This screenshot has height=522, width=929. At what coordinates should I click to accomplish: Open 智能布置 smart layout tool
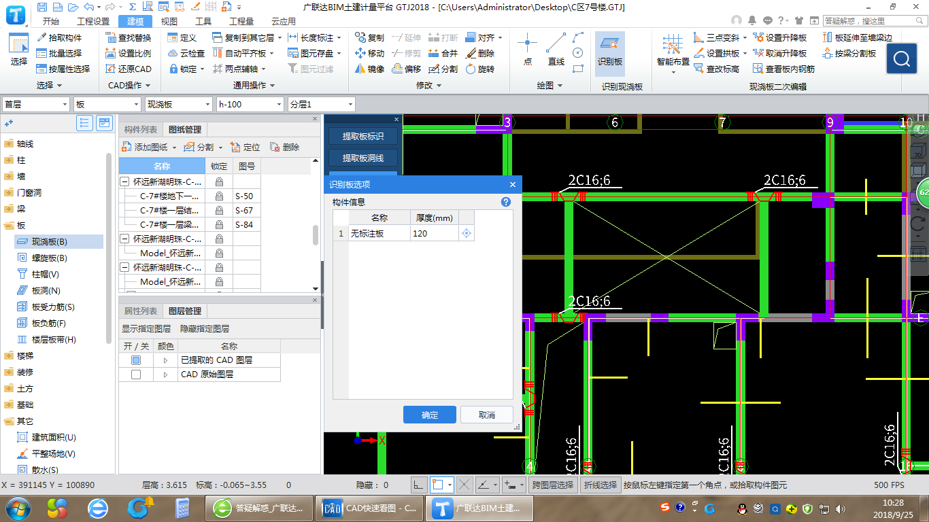tap(673, 53)
